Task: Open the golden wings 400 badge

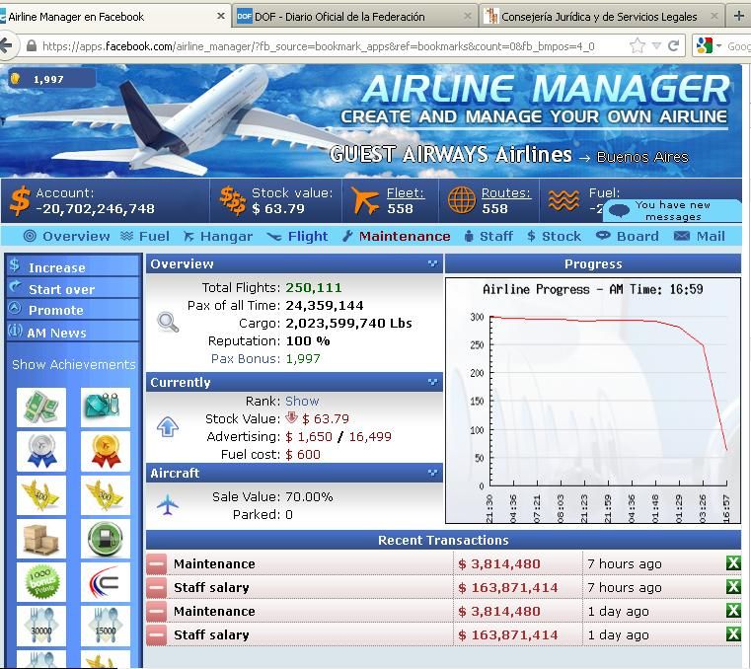Action: point(41,495)
